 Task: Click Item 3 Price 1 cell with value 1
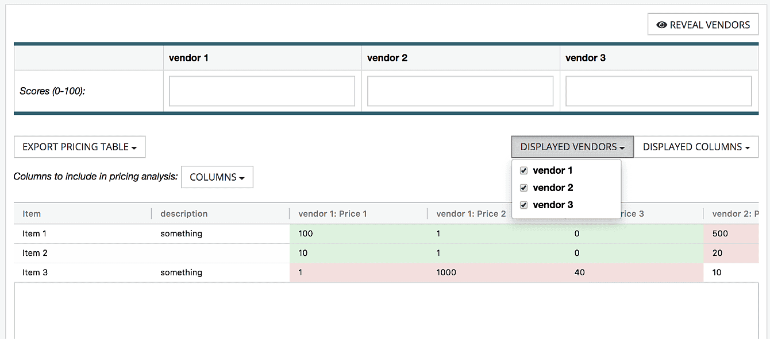point(359,272)
